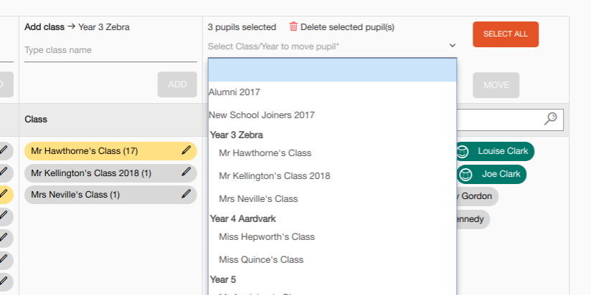Click the magnifier icon in the pupil search box
Screen dimensions: 591x295
(x=550, y=119)
